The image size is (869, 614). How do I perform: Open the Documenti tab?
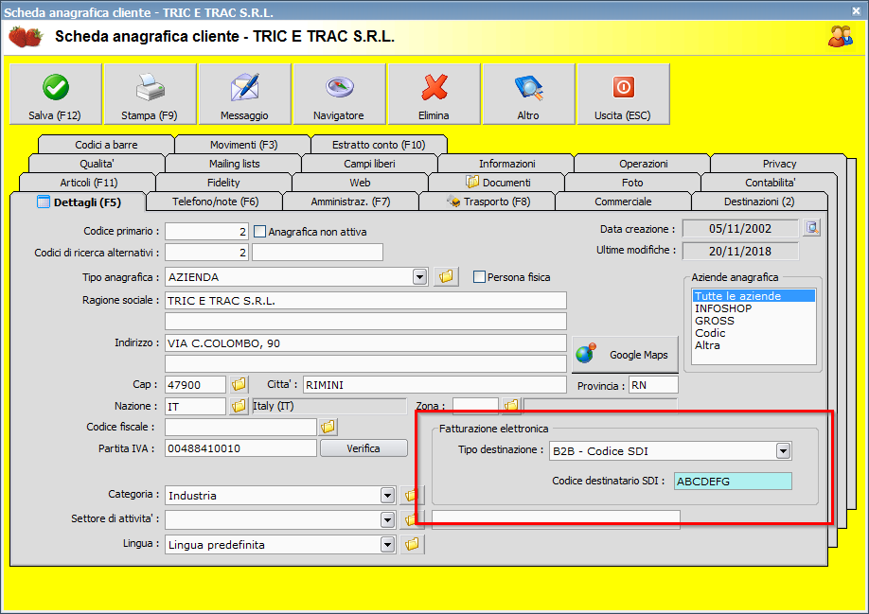[x=498, y=183]
